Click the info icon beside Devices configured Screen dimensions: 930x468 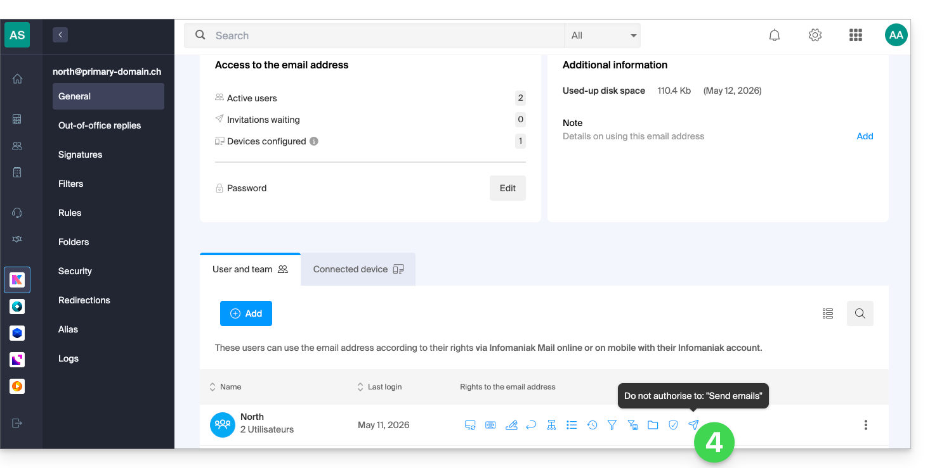click(x=314, y=141)
